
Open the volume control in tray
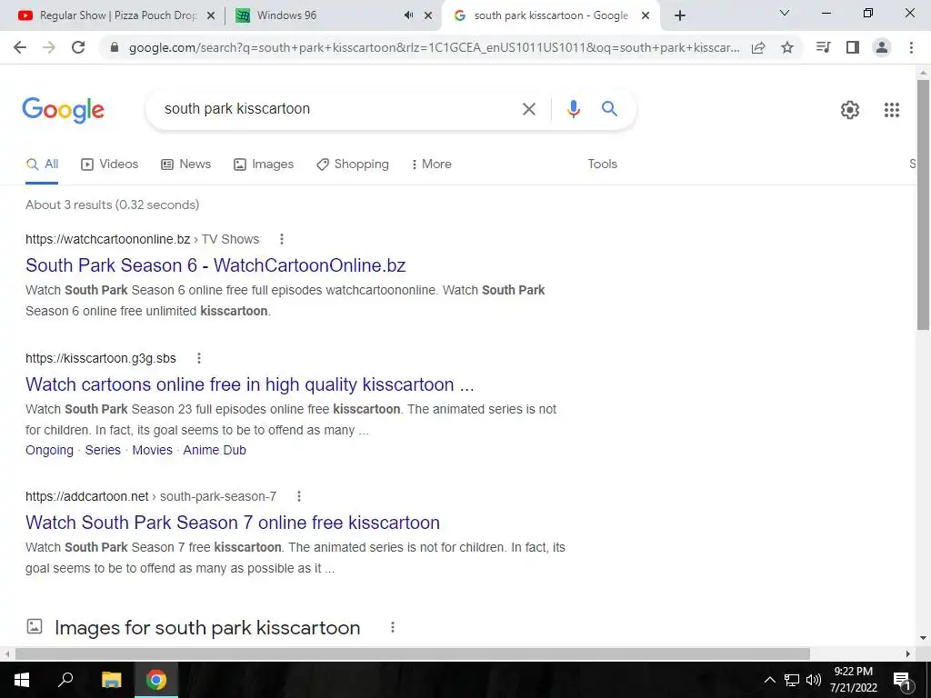(x=814, y=680)
